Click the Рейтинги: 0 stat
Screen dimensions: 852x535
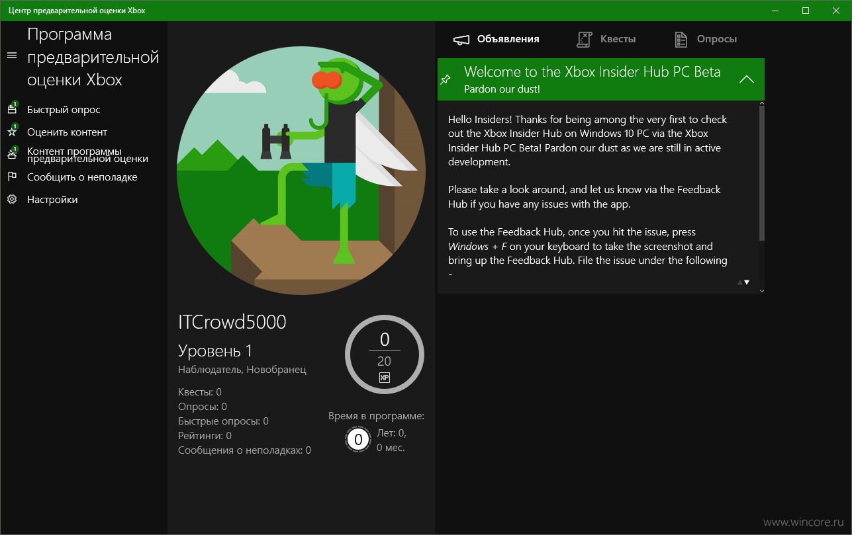(205, 436)
